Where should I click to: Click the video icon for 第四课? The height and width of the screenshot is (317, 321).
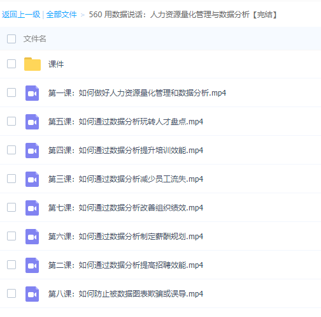click(32, 151)
